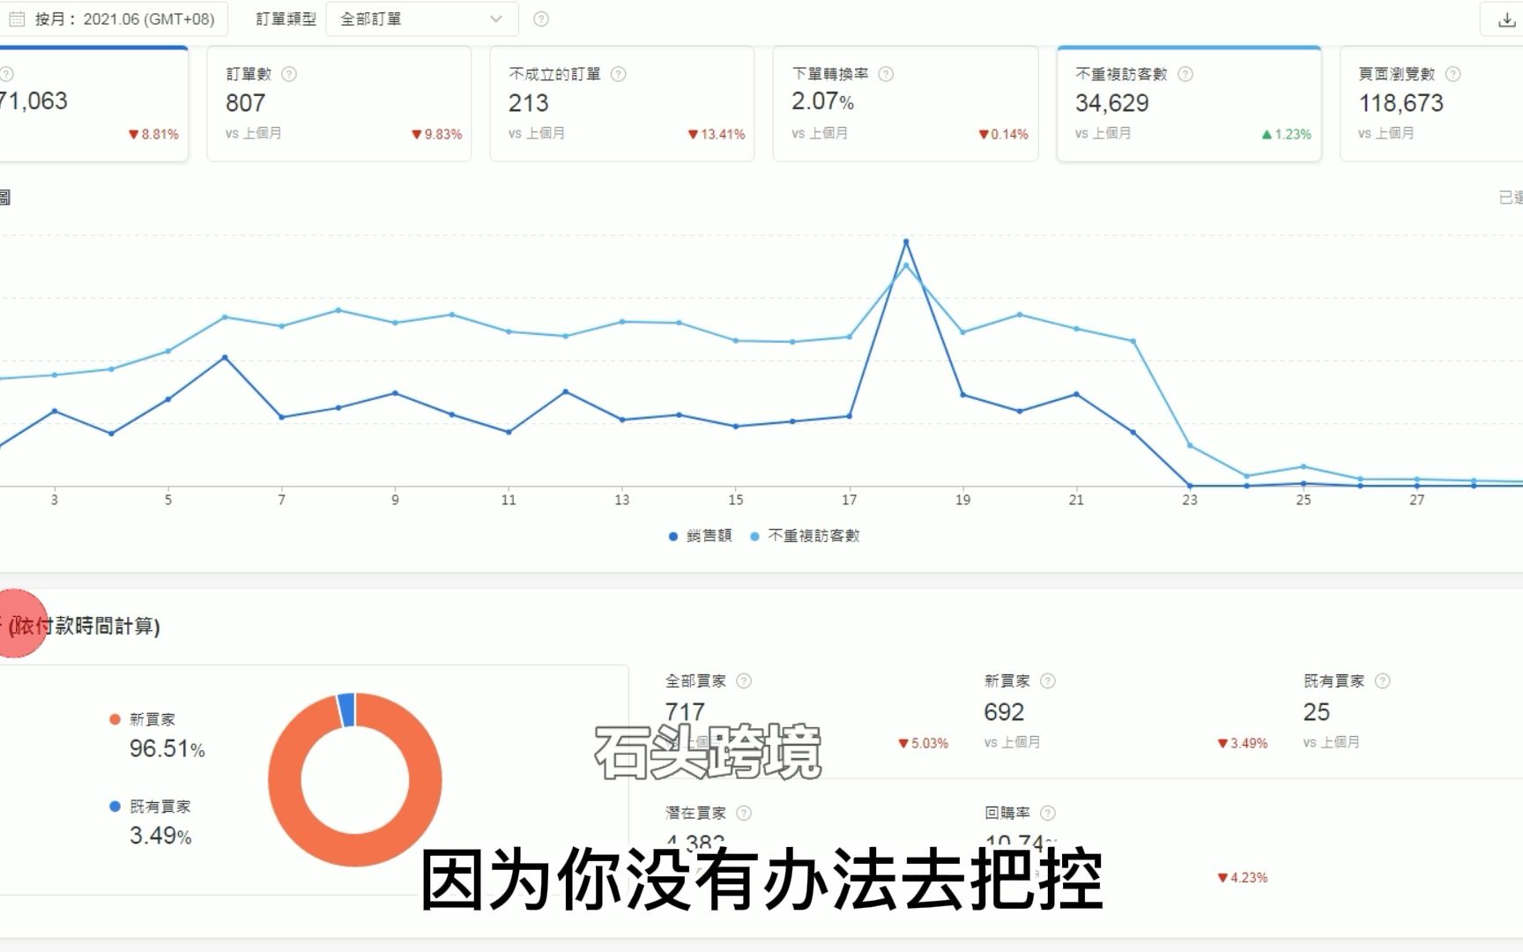Click help icon next to order type dropdown
This screenshot has height=952, width=1523.
[x=541, y=19]
